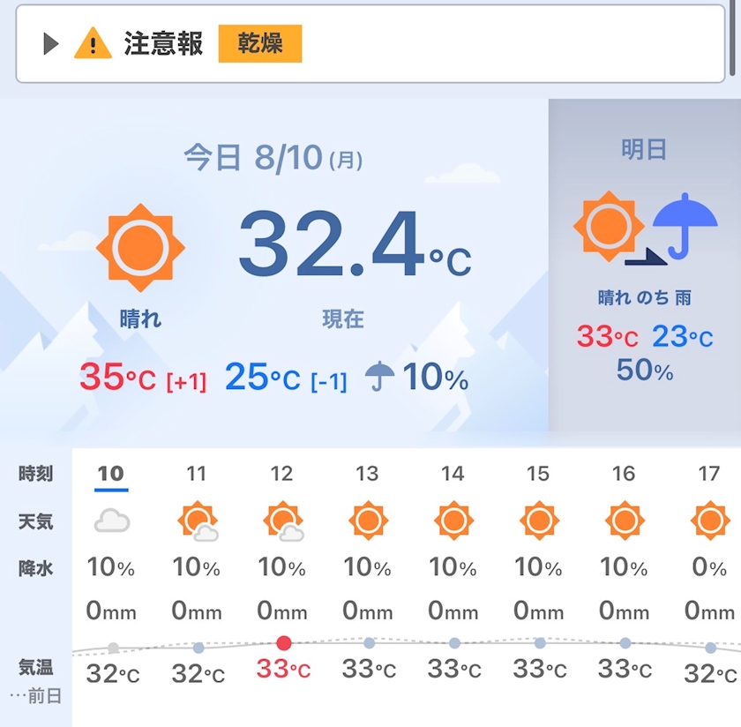Select the current temperature 32.4°C reading
Viewport: 741px width, 727px height.
(355, 244)
